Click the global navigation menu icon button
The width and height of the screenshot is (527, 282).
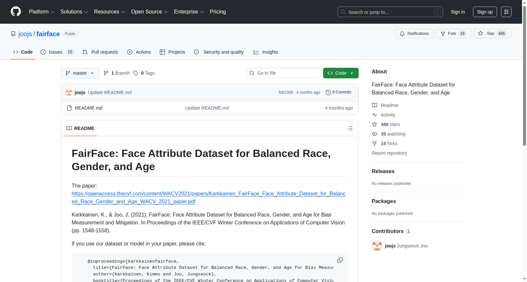click(x=506, y=12)
